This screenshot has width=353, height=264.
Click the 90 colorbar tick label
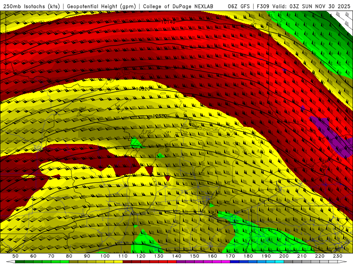(87, 256)
